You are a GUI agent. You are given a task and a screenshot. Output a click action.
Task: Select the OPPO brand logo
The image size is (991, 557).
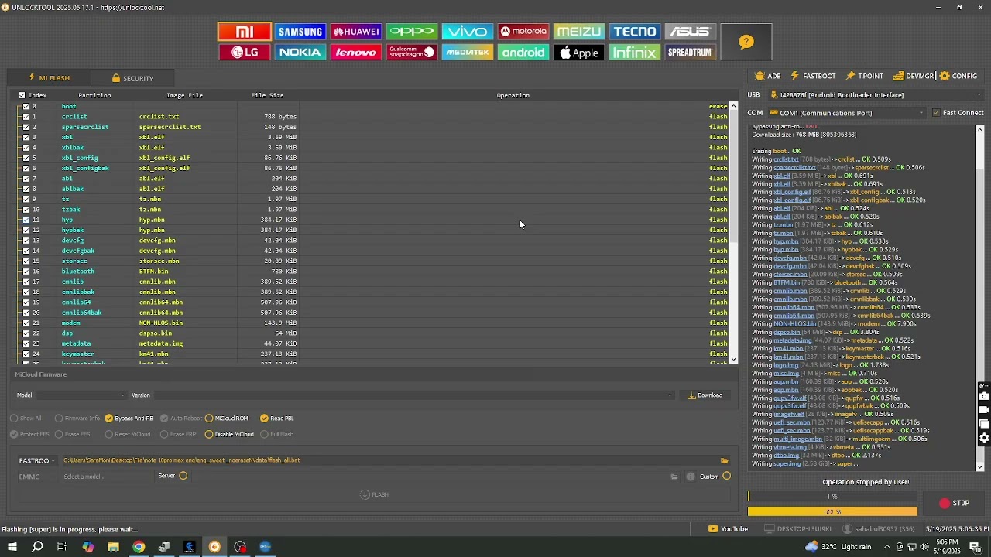(412, 32)
